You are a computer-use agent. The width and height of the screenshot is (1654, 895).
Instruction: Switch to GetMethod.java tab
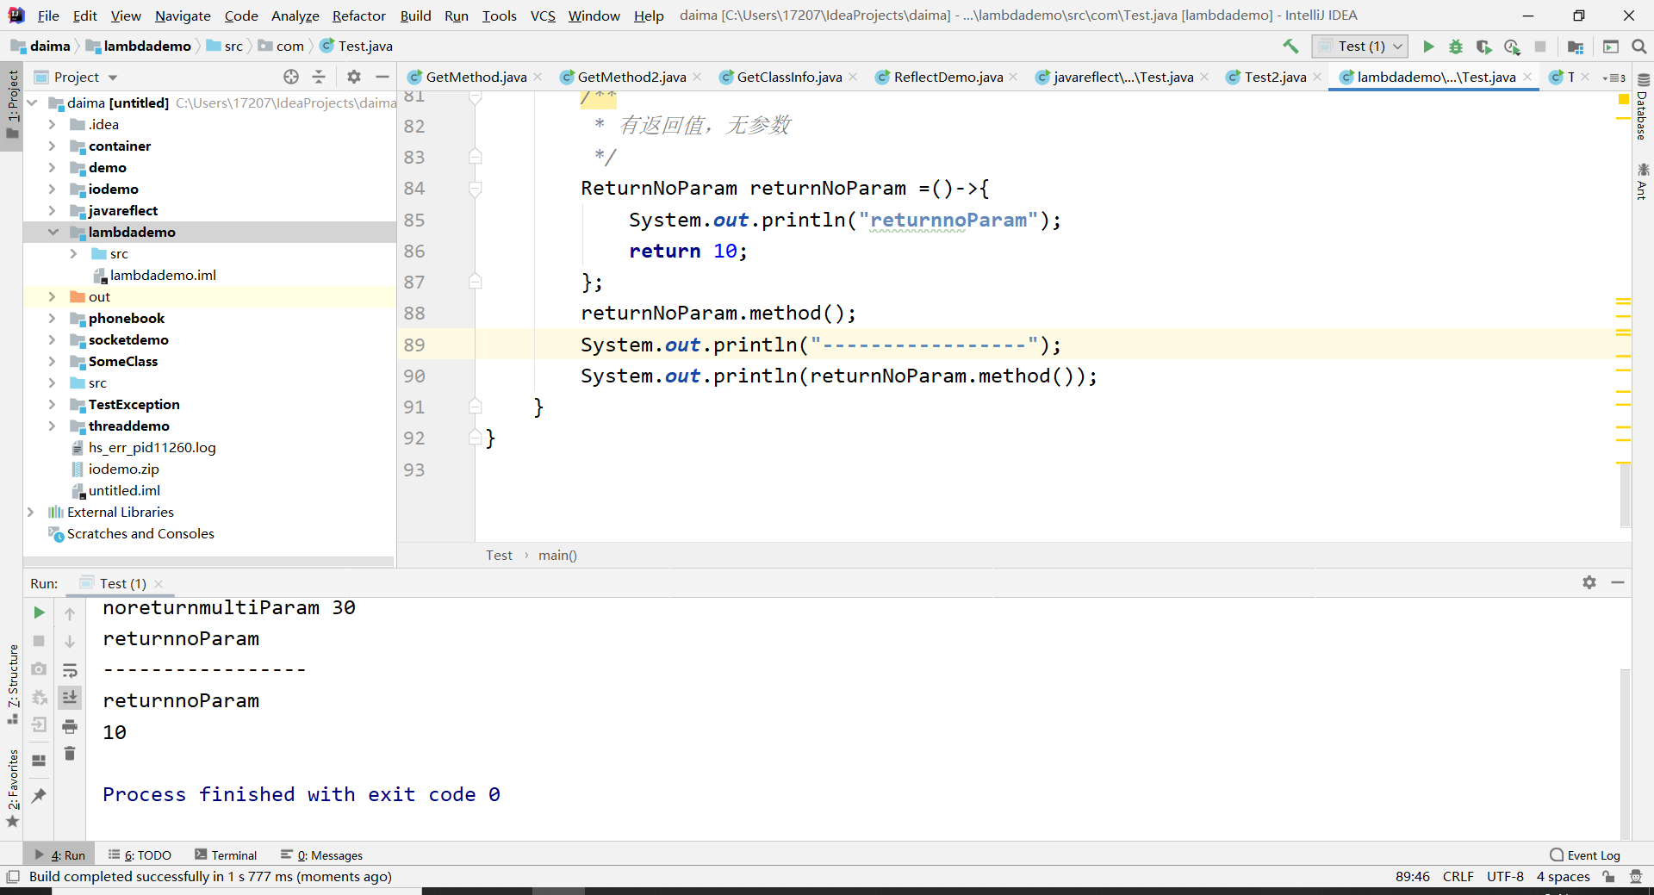476,77
